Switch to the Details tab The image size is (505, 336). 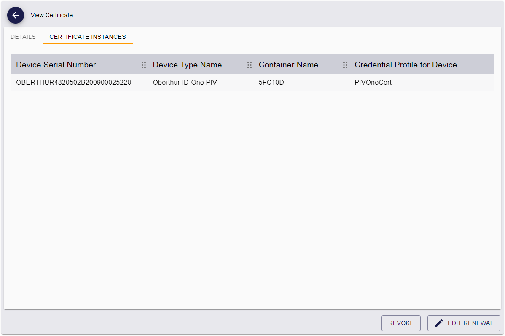pos(23,37)
